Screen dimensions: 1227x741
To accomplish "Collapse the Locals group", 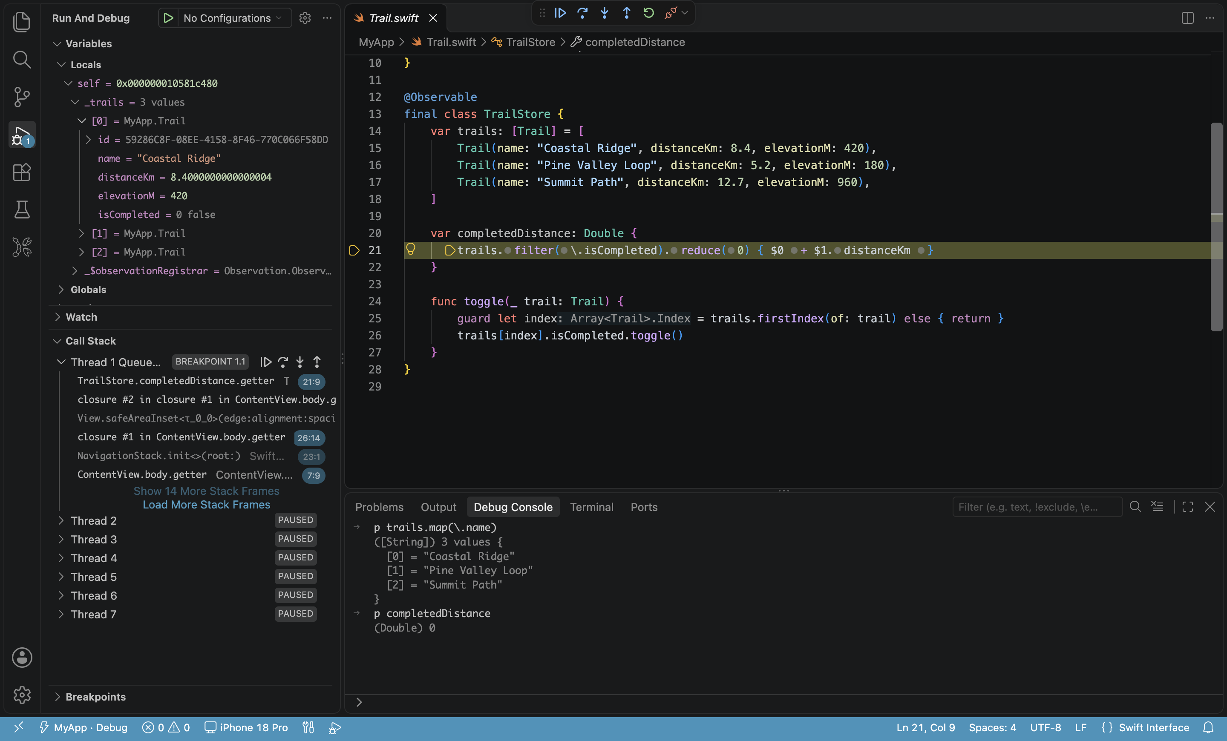I will [61, 65].
